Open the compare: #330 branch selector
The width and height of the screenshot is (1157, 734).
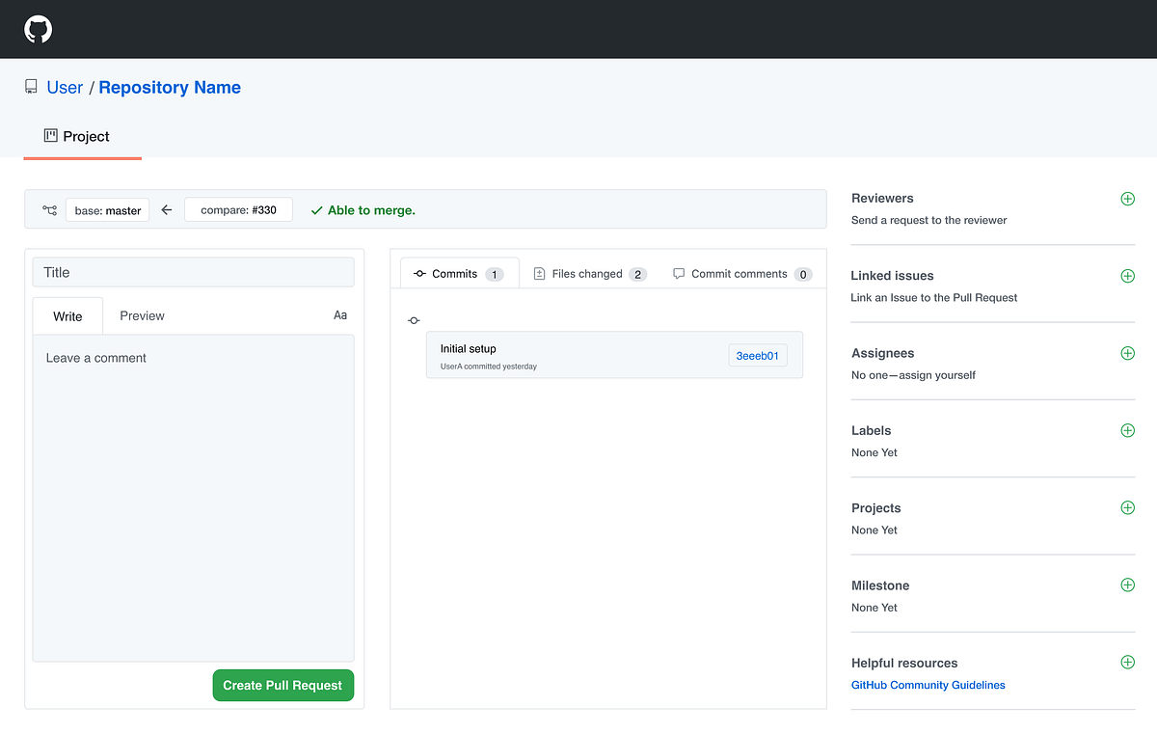[238, 208]
